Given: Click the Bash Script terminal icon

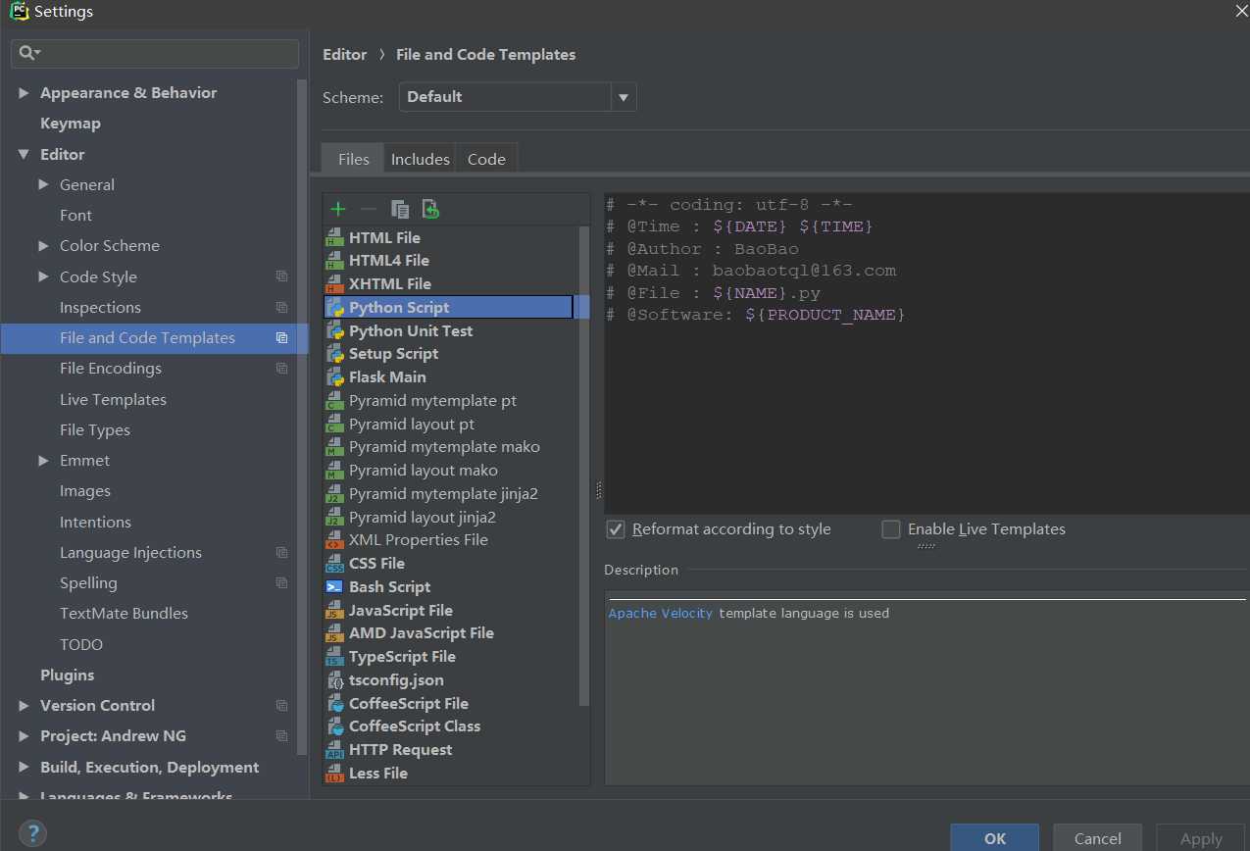Looking at the screenshot, I should coord(334,586).
